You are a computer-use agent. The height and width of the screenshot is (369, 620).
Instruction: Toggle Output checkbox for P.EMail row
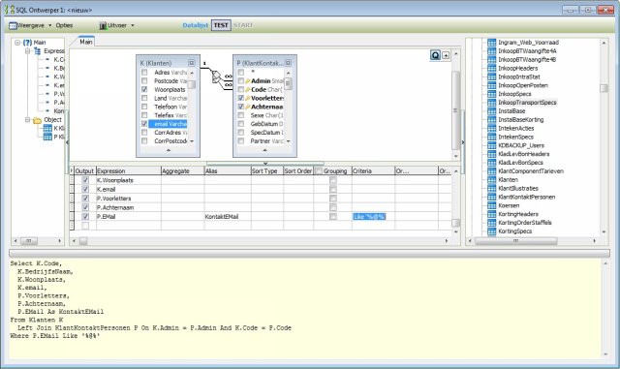tap(85, 216)
